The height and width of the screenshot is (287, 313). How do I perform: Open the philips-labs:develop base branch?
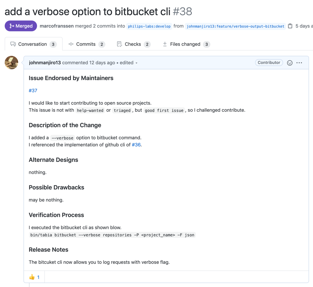(149, 26)
